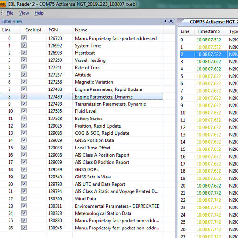Image resolution: width=238 pixels, height=238 pixels.
Task: Open the Help menu
Action: pos(39,13)
